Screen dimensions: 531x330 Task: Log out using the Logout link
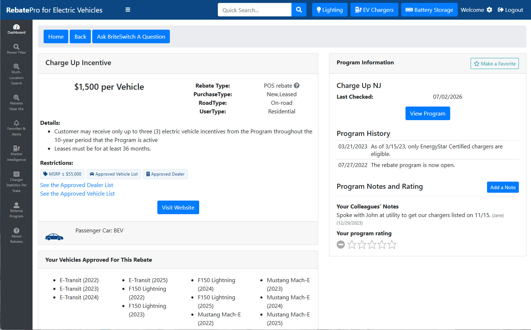click(510, 10)
